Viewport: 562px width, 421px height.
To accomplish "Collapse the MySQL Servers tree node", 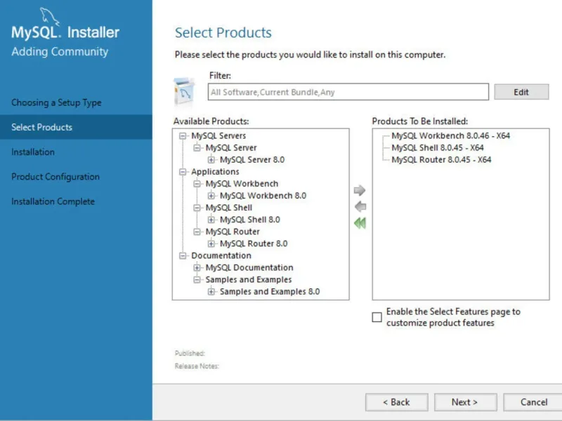I will click(x=183, y=136).
